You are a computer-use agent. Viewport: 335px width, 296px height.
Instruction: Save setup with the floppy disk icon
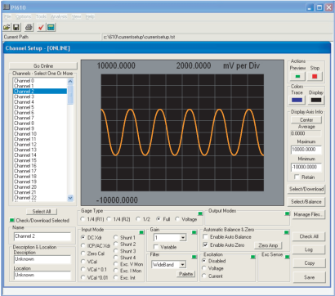tap(16, 27)
